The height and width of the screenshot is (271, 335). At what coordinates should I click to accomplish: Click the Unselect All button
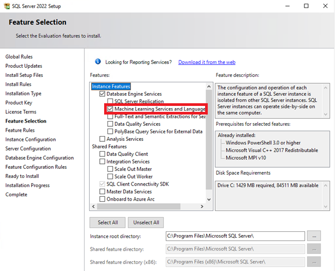[146, 223]
